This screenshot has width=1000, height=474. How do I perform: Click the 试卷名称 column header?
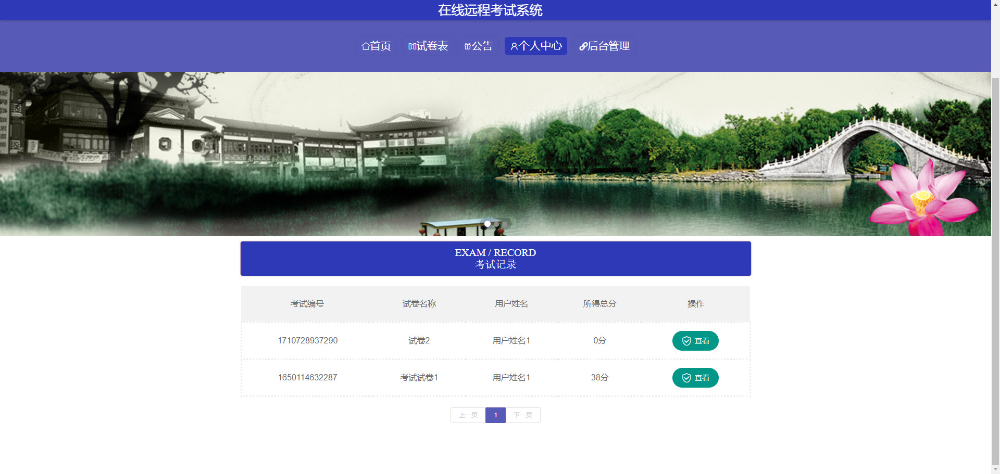[419, 303]
